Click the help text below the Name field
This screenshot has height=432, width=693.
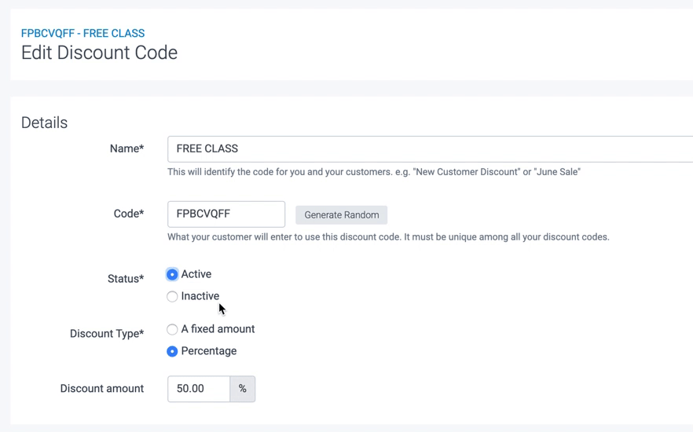[373, 172]
